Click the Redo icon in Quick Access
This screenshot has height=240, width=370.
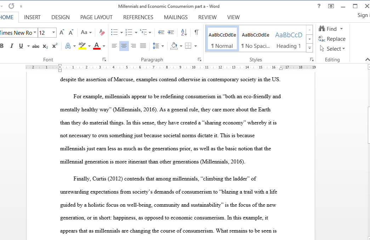[x=11, y=6]
